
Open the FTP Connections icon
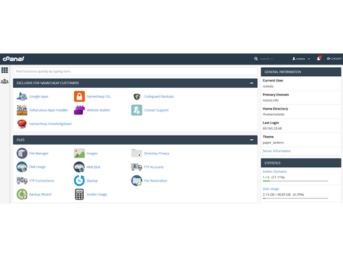[x=22, y=181]
